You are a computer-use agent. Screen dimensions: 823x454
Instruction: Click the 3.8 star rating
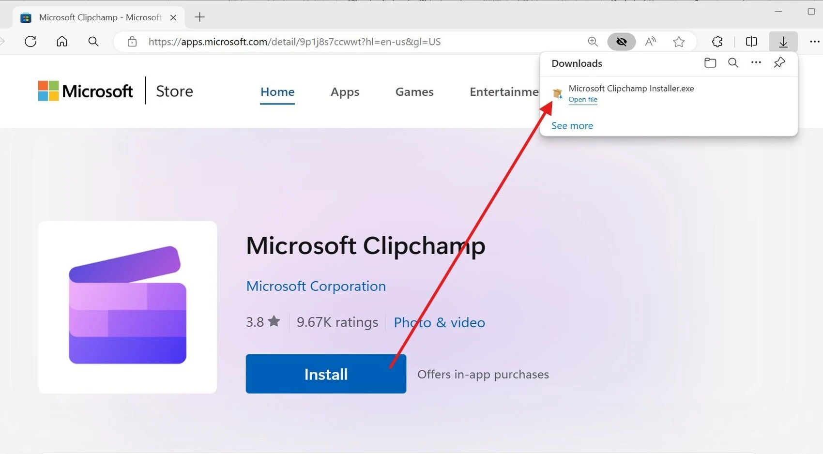tap(263, 322)
